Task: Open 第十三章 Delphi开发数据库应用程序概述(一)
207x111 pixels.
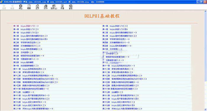Action: coord(33,76)
